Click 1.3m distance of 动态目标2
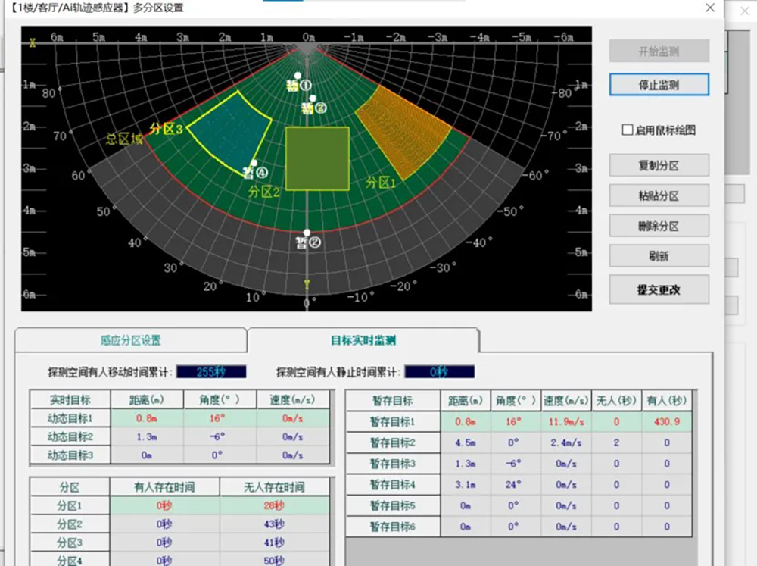 147,436
